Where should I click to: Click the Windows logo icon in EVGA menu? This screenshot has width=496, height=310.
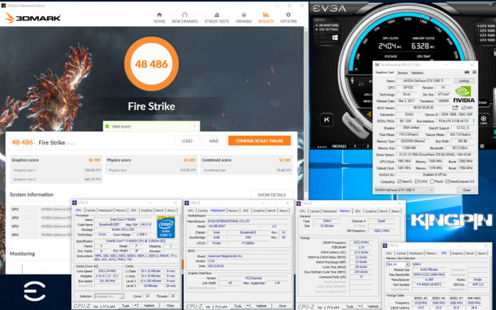click(x=335, y=38)
